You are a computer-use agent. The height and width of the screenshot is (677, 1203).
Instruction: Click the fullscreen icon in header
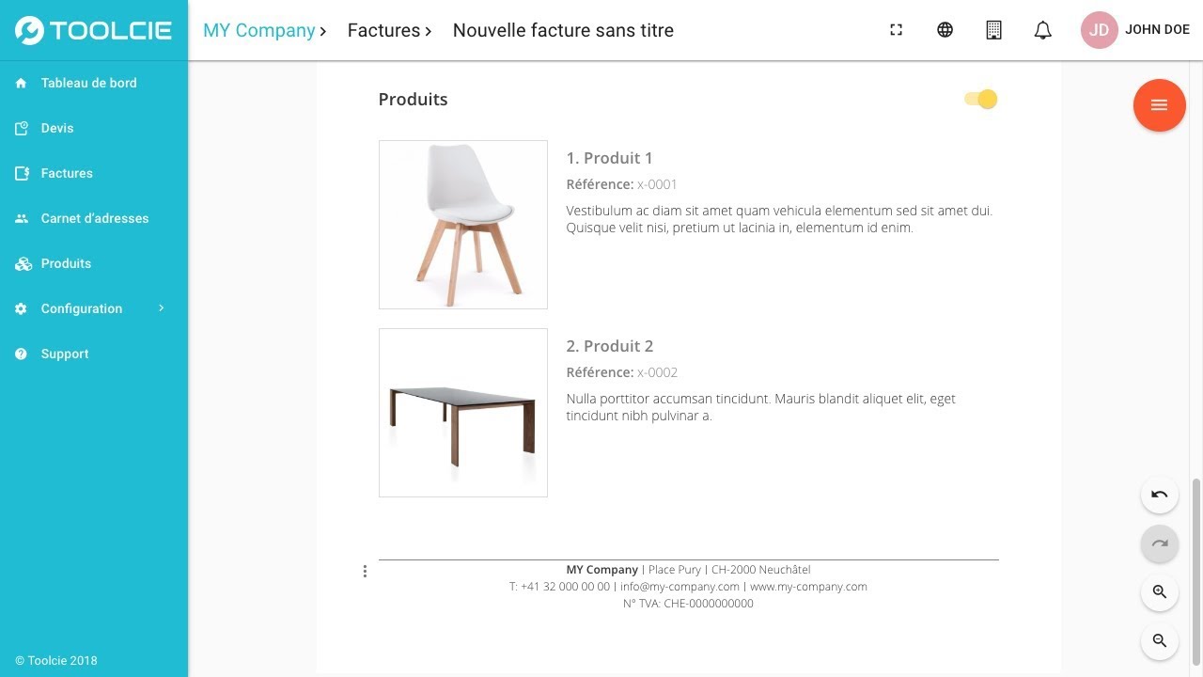tap(896, 30)
